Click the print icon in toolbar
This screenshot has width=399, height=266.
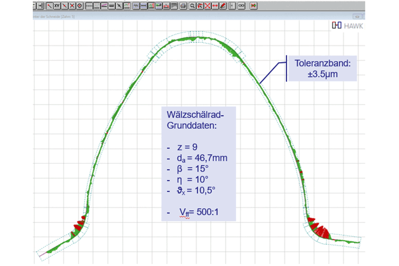click(183, 6)
